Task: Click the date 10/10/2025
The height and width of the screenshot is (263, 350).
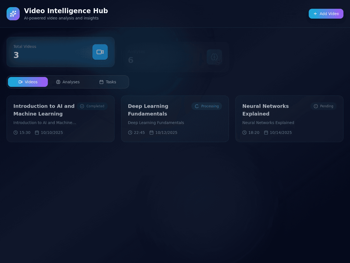Action: pos(52,133)
